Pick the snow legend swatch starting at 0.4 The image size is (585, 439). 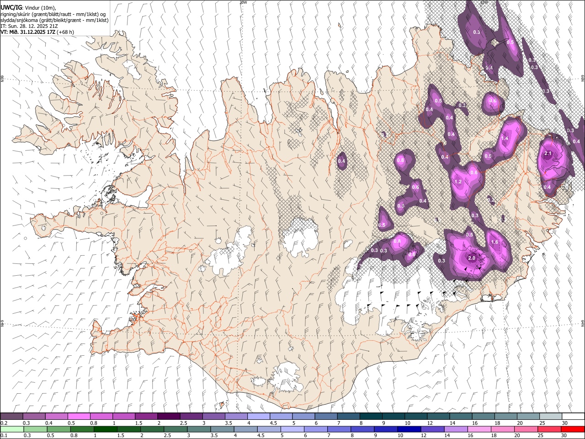(x=57, y=417)
